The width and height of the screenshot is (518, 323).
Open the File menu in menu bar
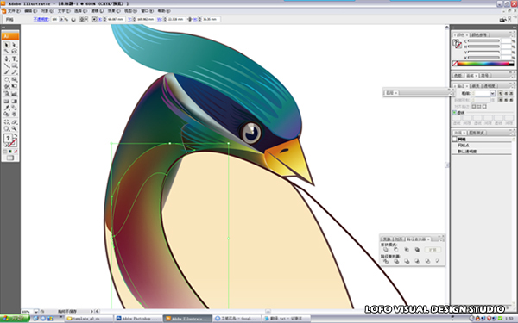14,11
